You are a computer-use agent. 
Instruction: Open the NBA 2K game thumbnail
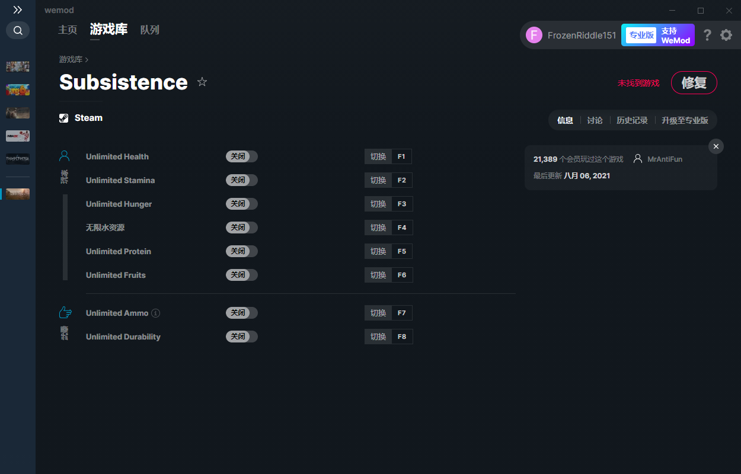coord(18,136)
